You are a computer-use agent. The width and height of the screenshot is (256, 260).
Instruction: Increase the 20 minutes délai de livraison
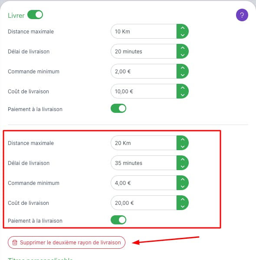tap(183, 48)
